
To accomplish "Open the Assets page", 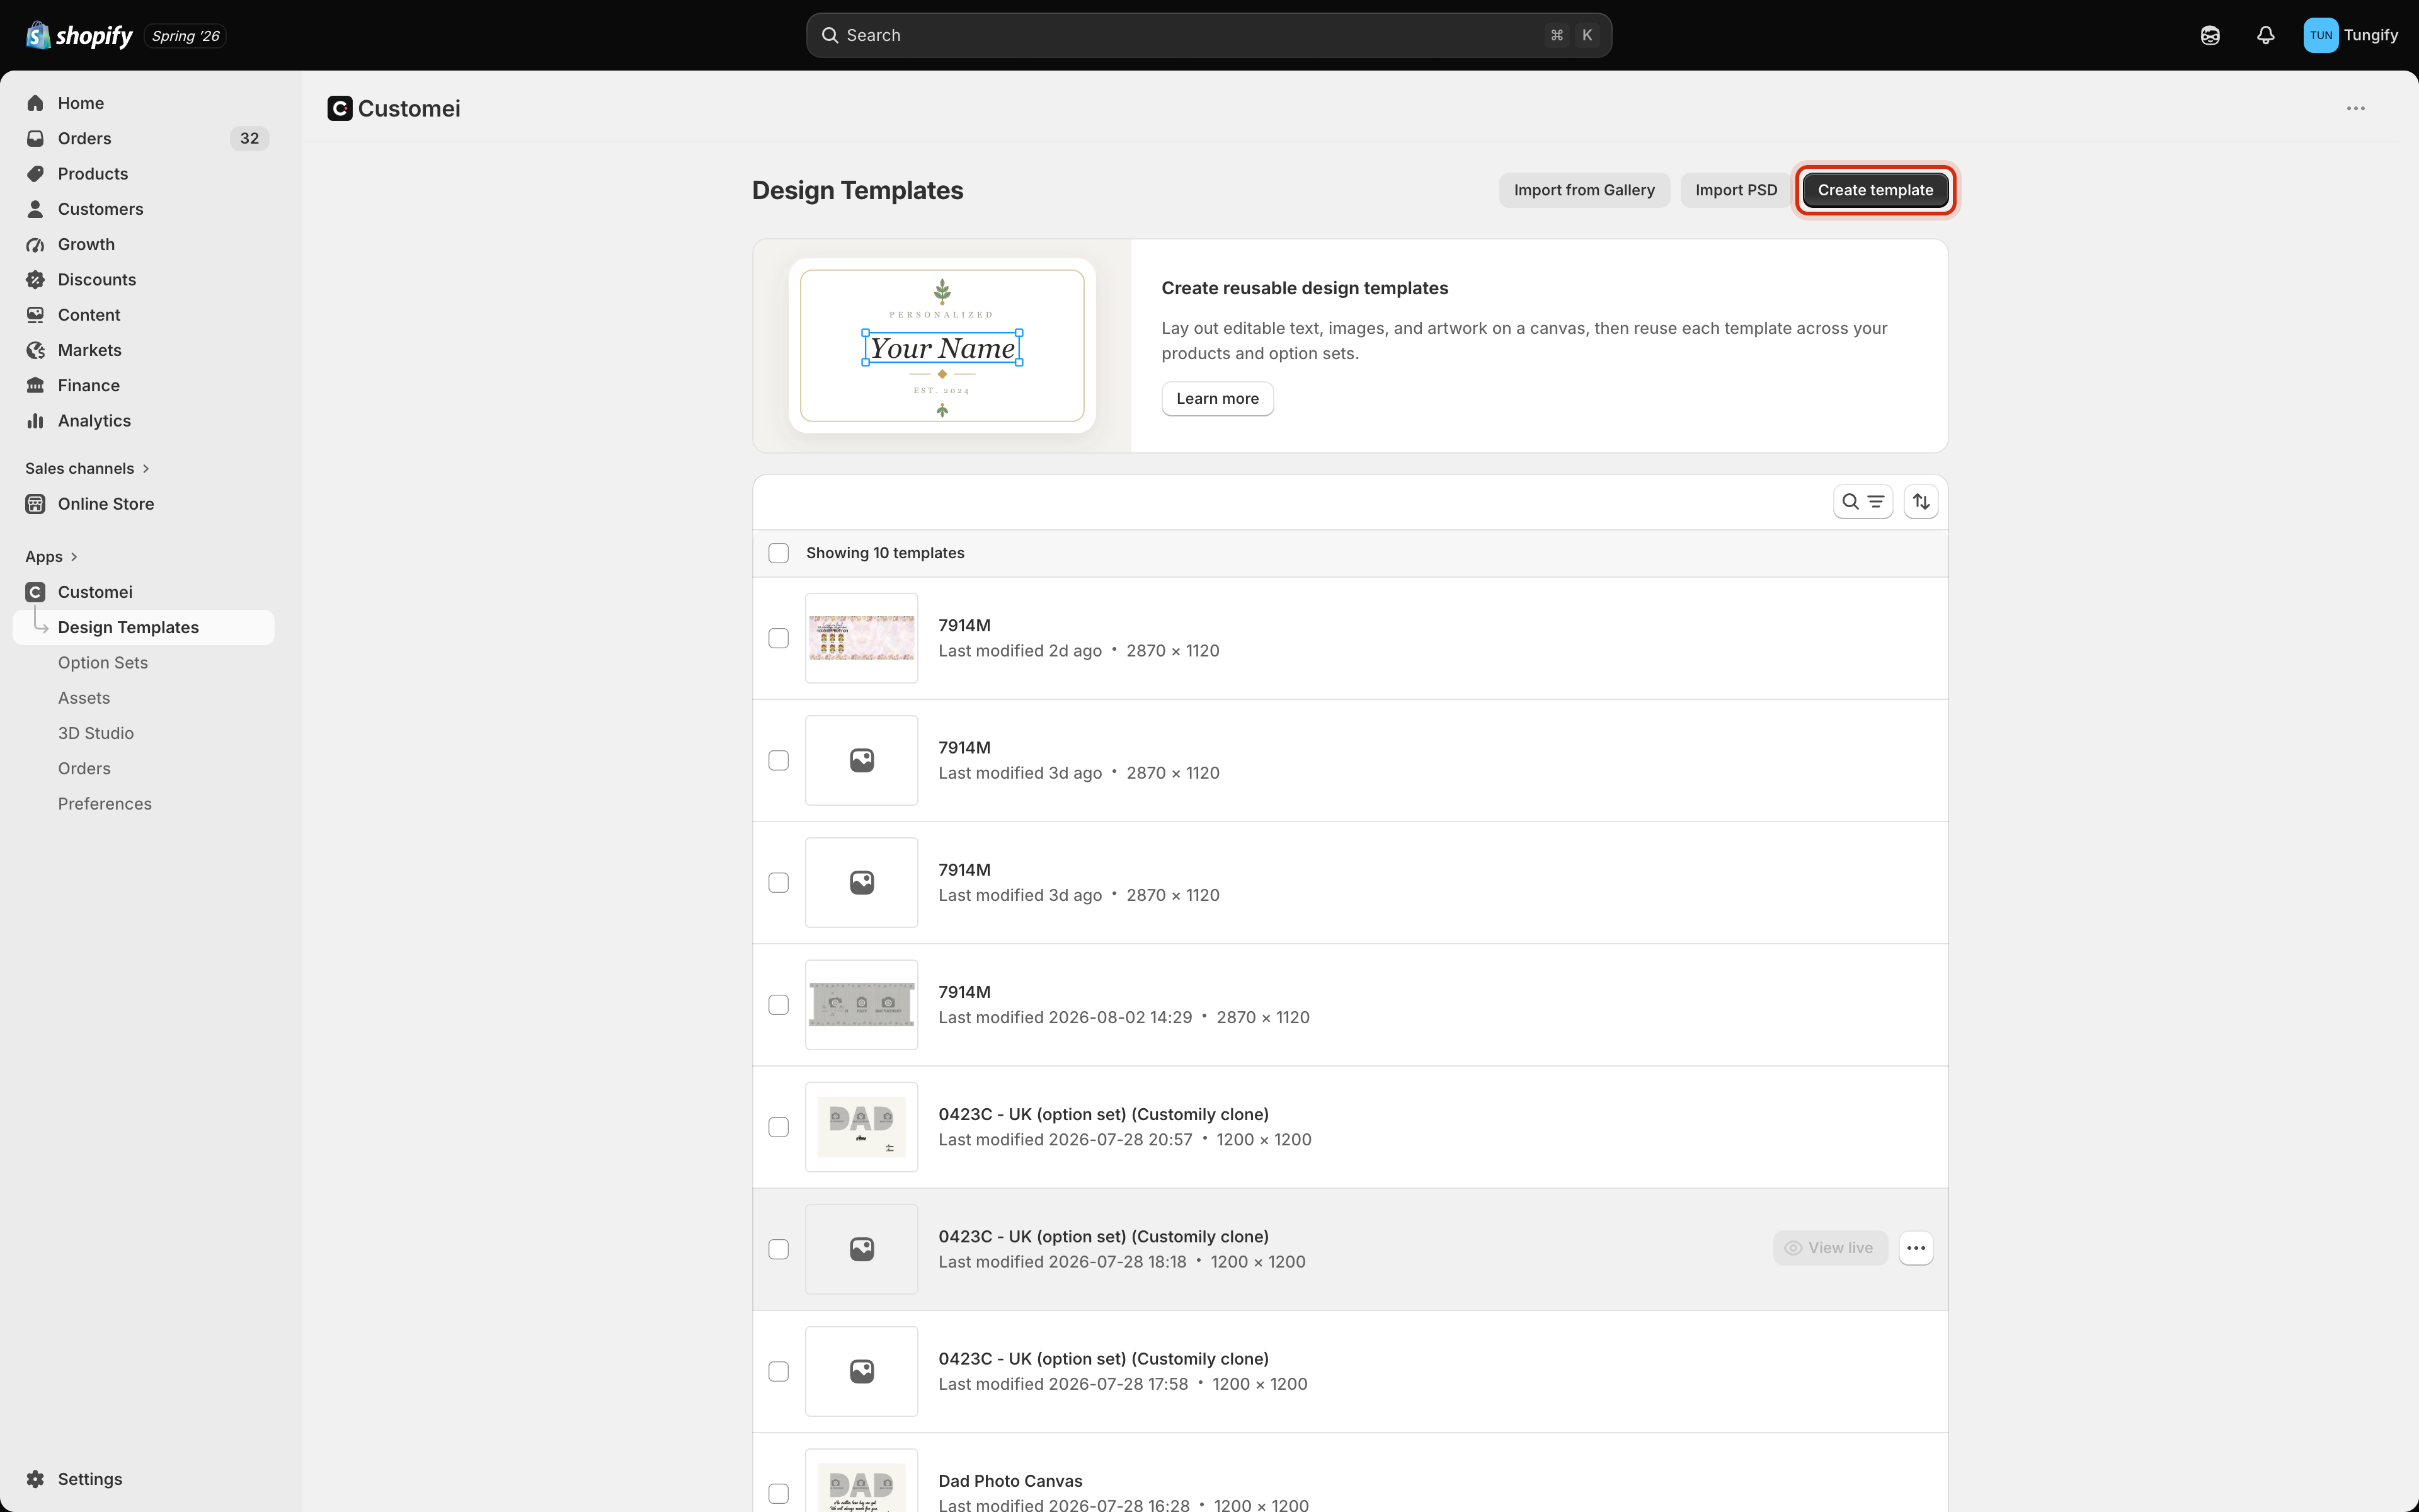I will coord(84,698).
